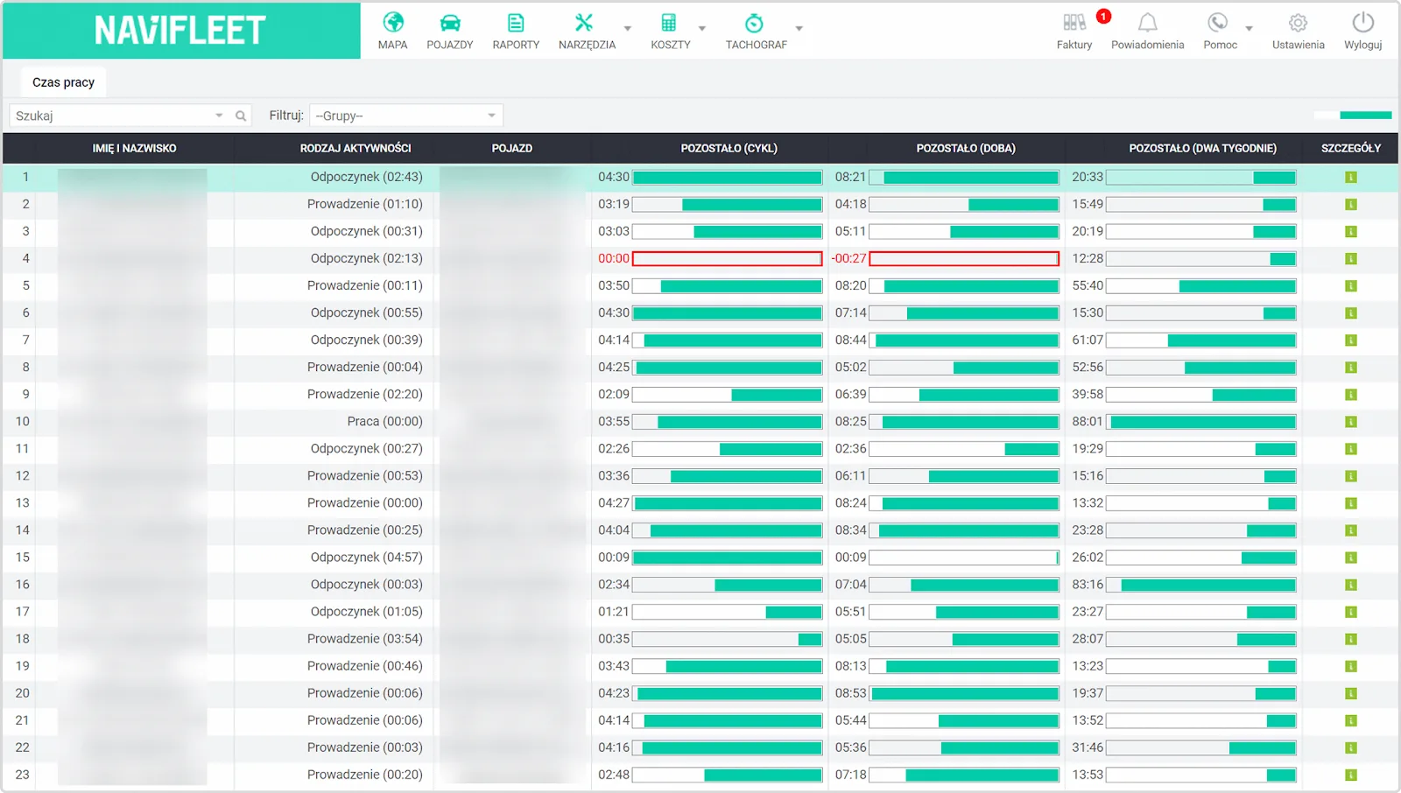Image resolution: width=1401 pixels, height=793 pixels.
Task: Open Ustawienia gear icon
Action: tap(1298, 23)
